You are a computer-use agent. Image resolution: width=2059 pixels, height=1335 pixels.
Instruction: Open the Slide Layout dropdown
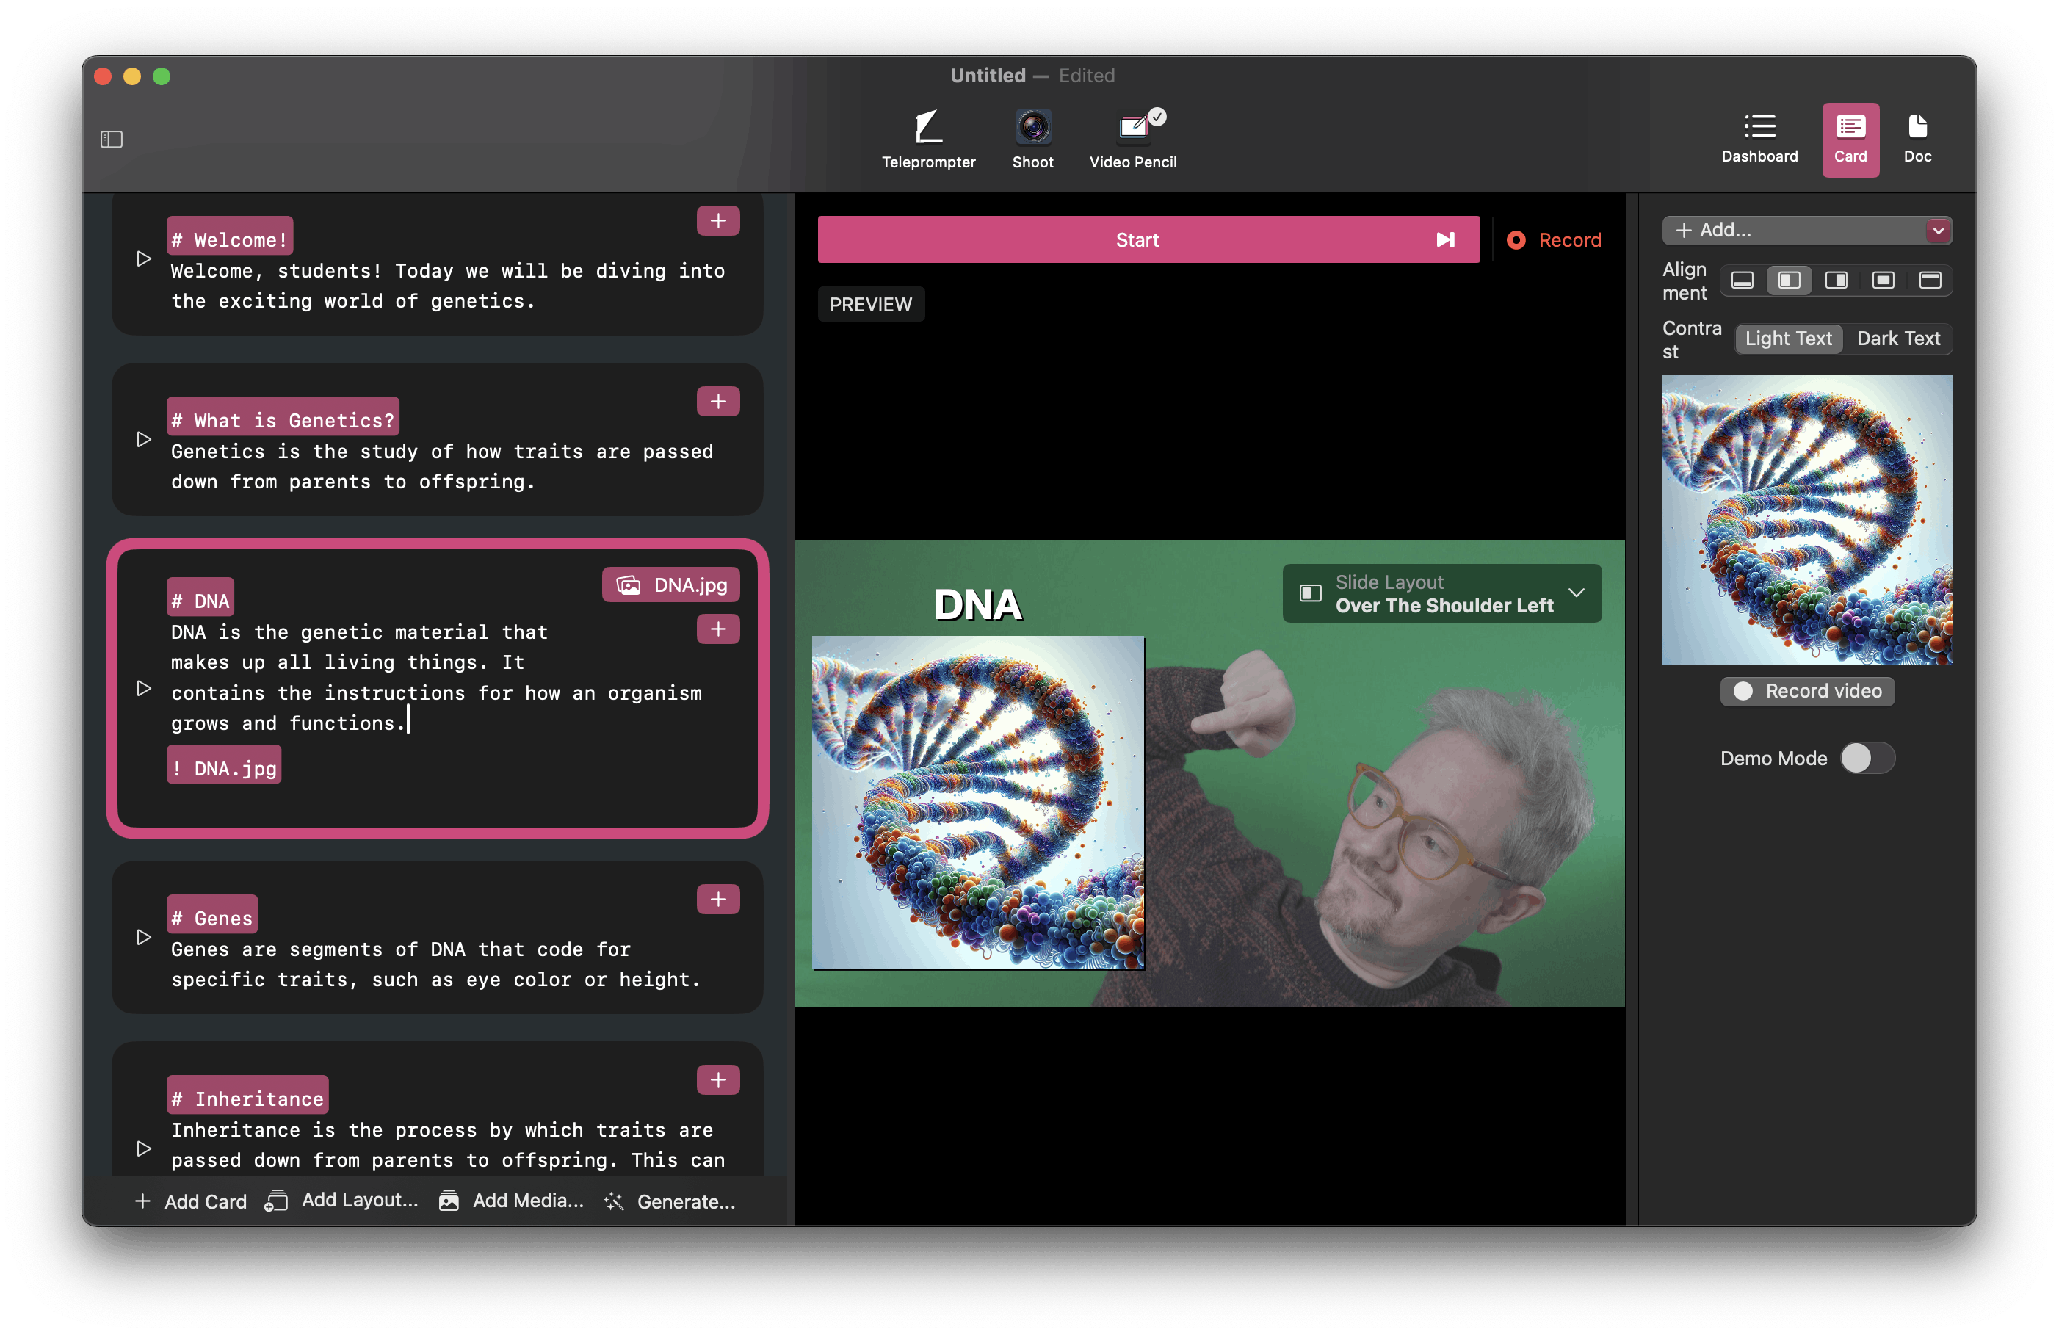click(x=1441, y=593)
